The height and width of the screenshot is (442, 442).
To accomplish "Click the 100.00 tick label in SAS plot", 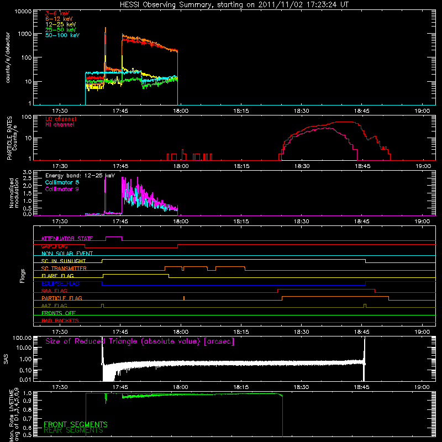I will pyautogui.click(x=22, y=338).
